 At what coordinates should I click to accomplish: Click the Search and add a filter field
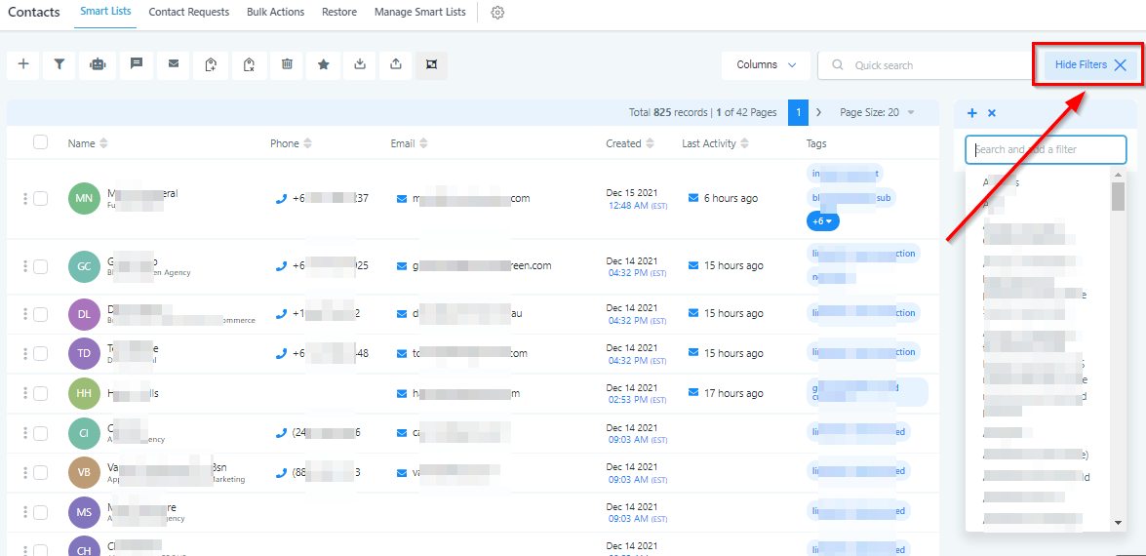click(x=1046, y=149)
